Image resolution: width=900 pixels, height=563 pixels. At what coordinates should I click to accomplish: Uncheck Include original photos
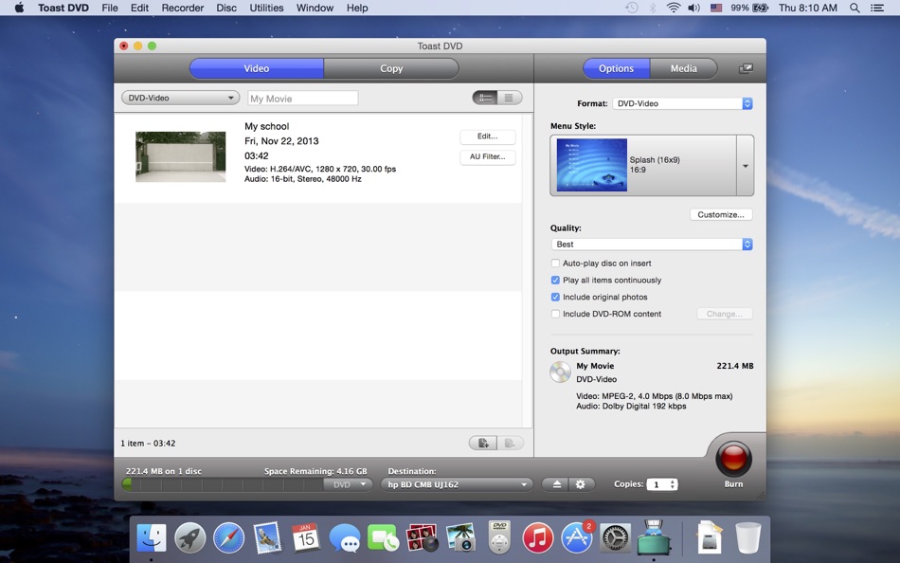[555, 297]
